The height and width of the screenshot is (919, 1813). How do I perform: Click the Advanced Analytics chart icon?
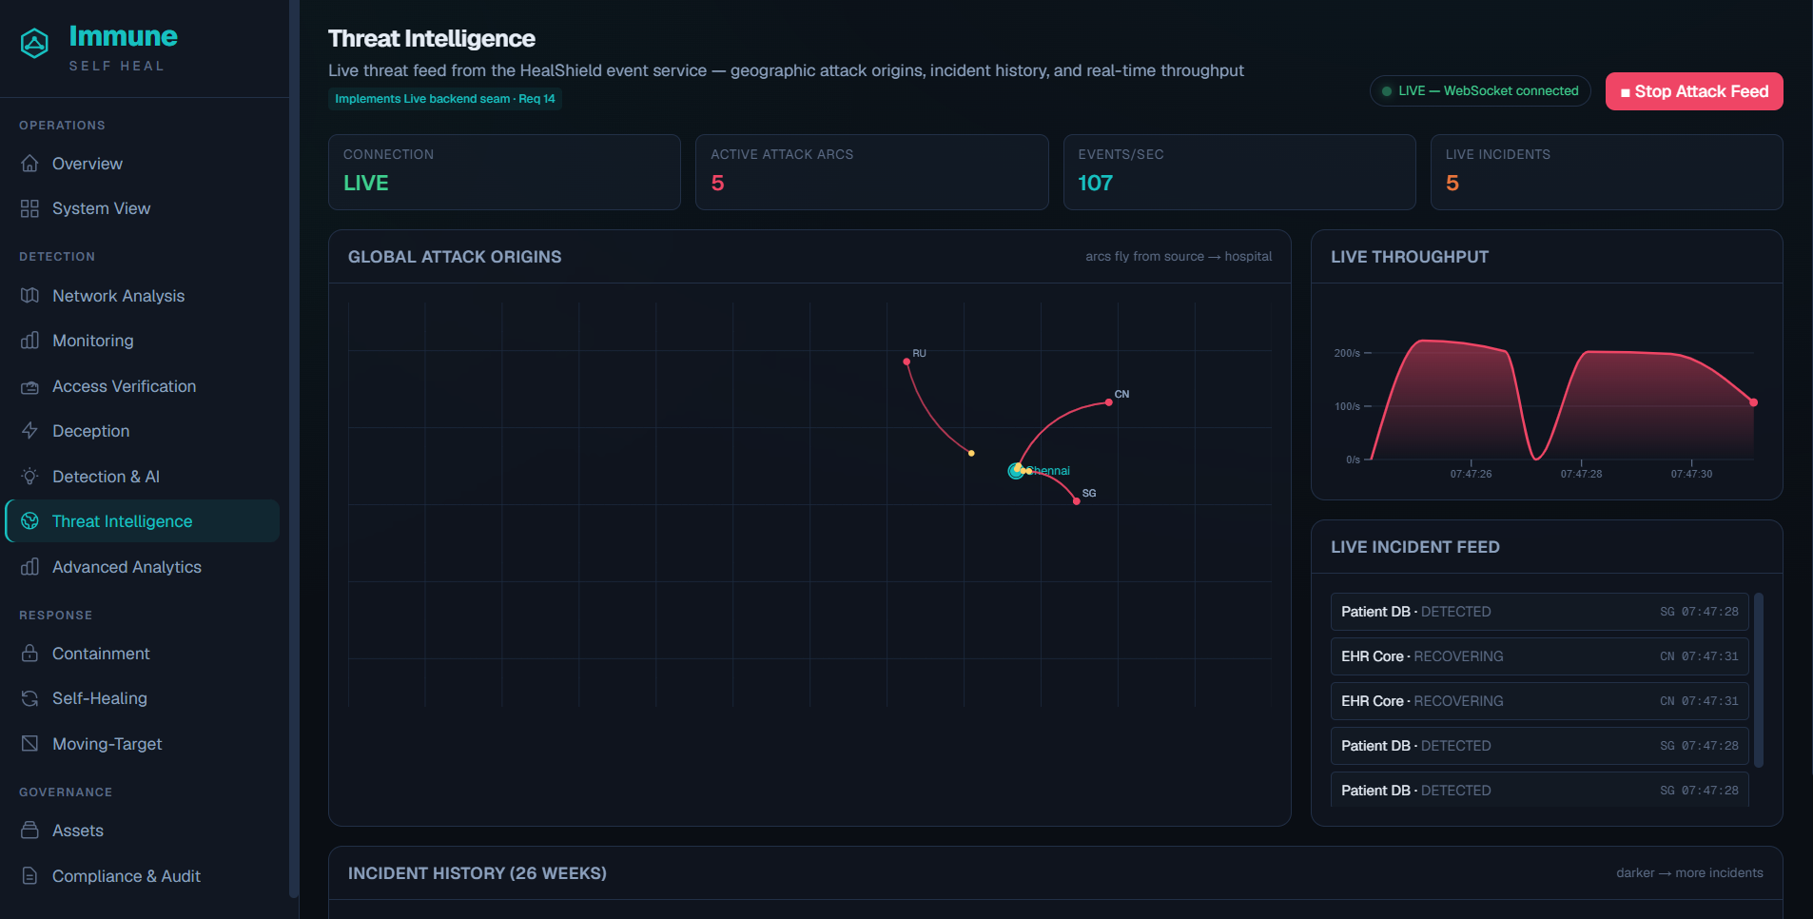pyautogui.click(x=29, y=567)
